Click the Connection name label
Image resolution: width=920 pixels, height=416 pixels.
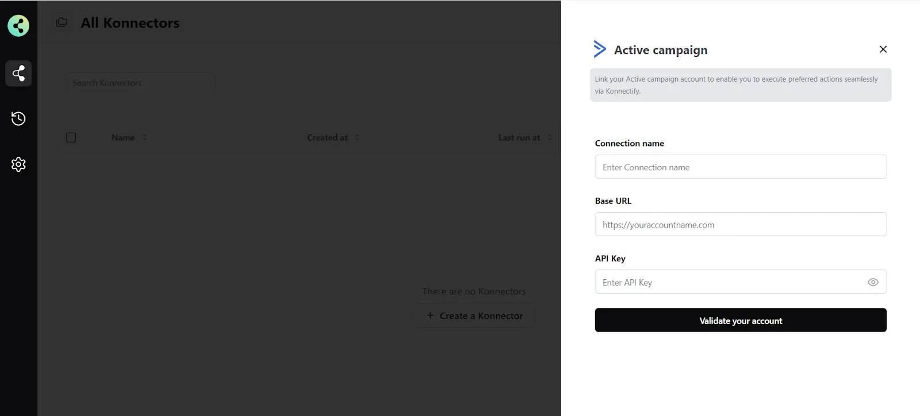pos(630,143)
